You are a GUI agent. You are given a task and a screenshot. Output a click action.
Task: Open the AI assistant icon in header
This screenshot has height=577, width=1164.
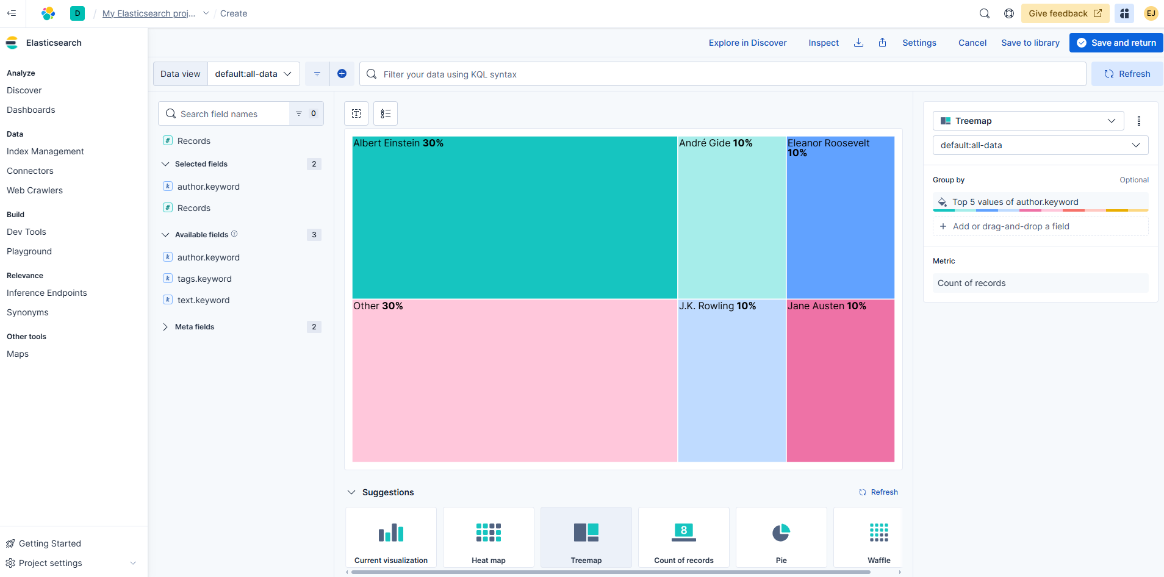(1124, 13)
